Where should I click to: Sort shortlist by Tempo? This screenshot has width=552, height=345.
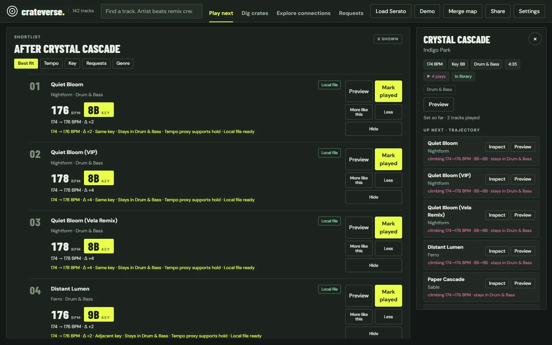51,63
